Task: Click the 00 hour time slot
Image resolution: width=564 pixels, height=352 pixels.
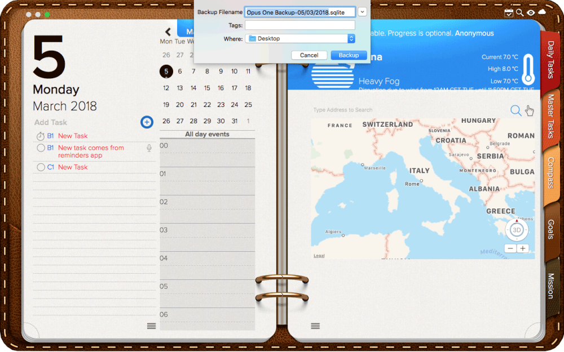Action: click(208, 153)
